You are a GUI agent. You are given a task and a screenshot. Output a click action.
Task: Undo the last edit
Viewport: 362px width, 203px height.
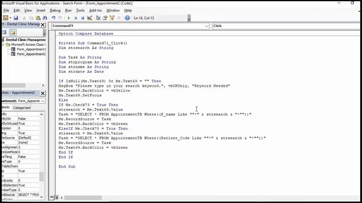click(x=53, y=17)
